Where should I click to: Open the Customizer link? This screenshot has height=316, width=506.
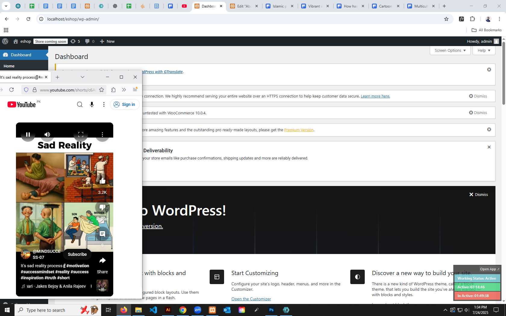[x=251, y=299]
